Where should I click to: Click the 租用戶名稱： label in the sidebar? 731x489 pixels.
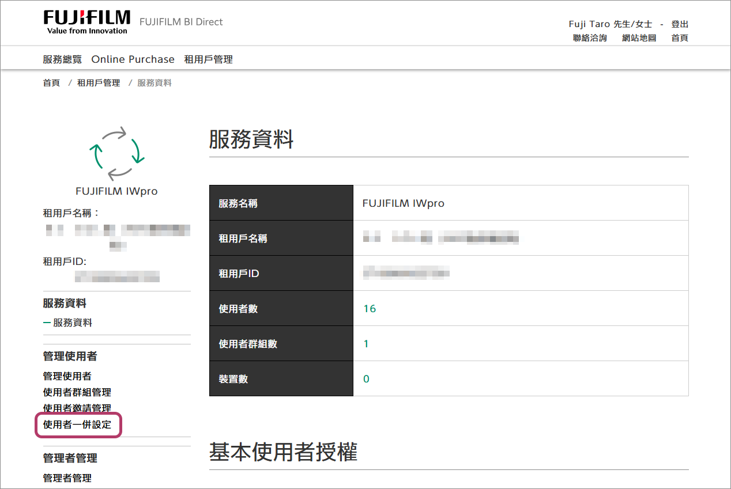71,213
